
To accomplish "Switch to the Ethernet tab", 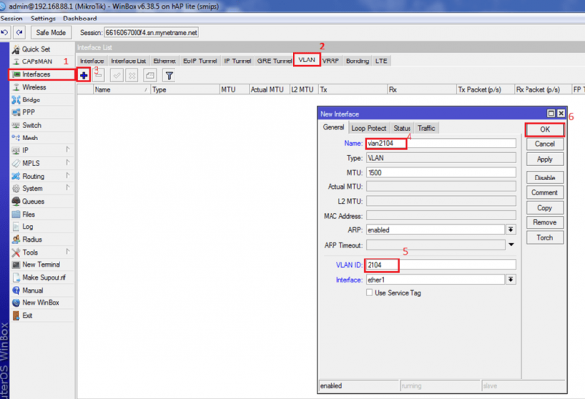I will pos(165,60).
